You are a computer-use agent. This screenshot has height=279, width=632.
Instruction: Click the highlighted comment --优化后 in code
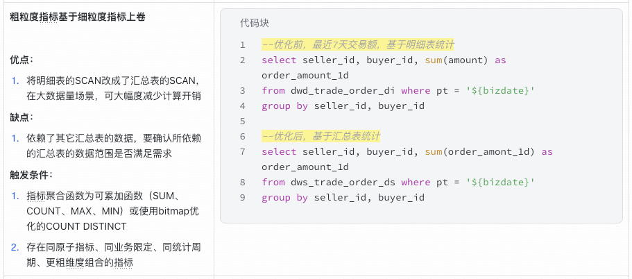pos(321,136)
